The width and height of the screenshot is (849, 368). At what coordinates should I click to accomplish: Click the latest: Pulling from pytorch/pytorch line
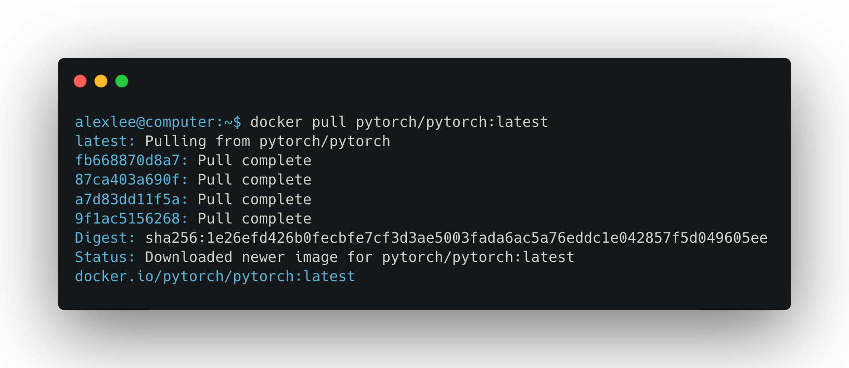[231, 141]
